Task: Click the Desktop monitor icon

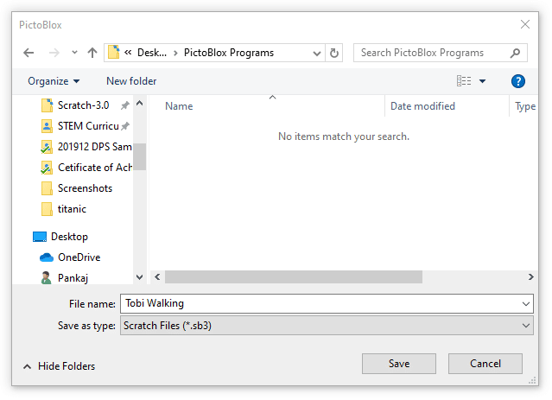Action: point(40,237)
